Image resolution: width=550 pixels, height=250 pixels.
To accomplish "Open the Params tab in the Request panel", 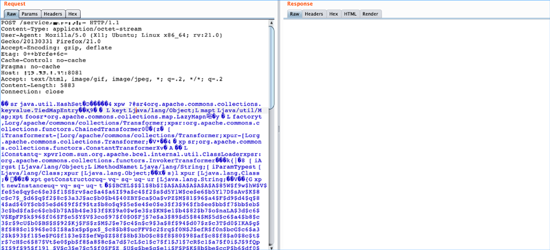I will 30,14.
